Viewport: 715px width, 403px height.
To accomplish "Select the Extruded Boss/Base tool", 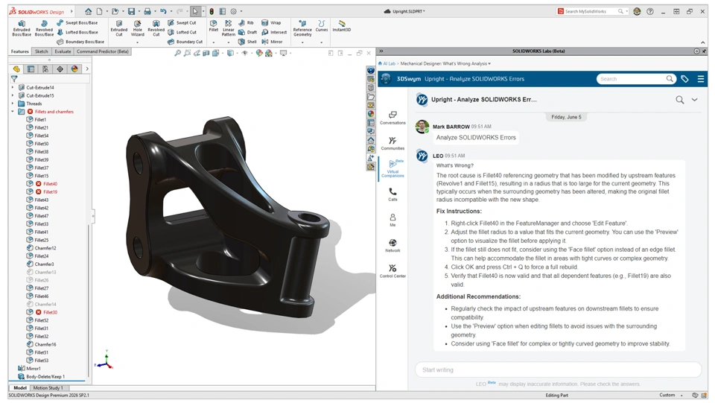I will tap(22, 28).
